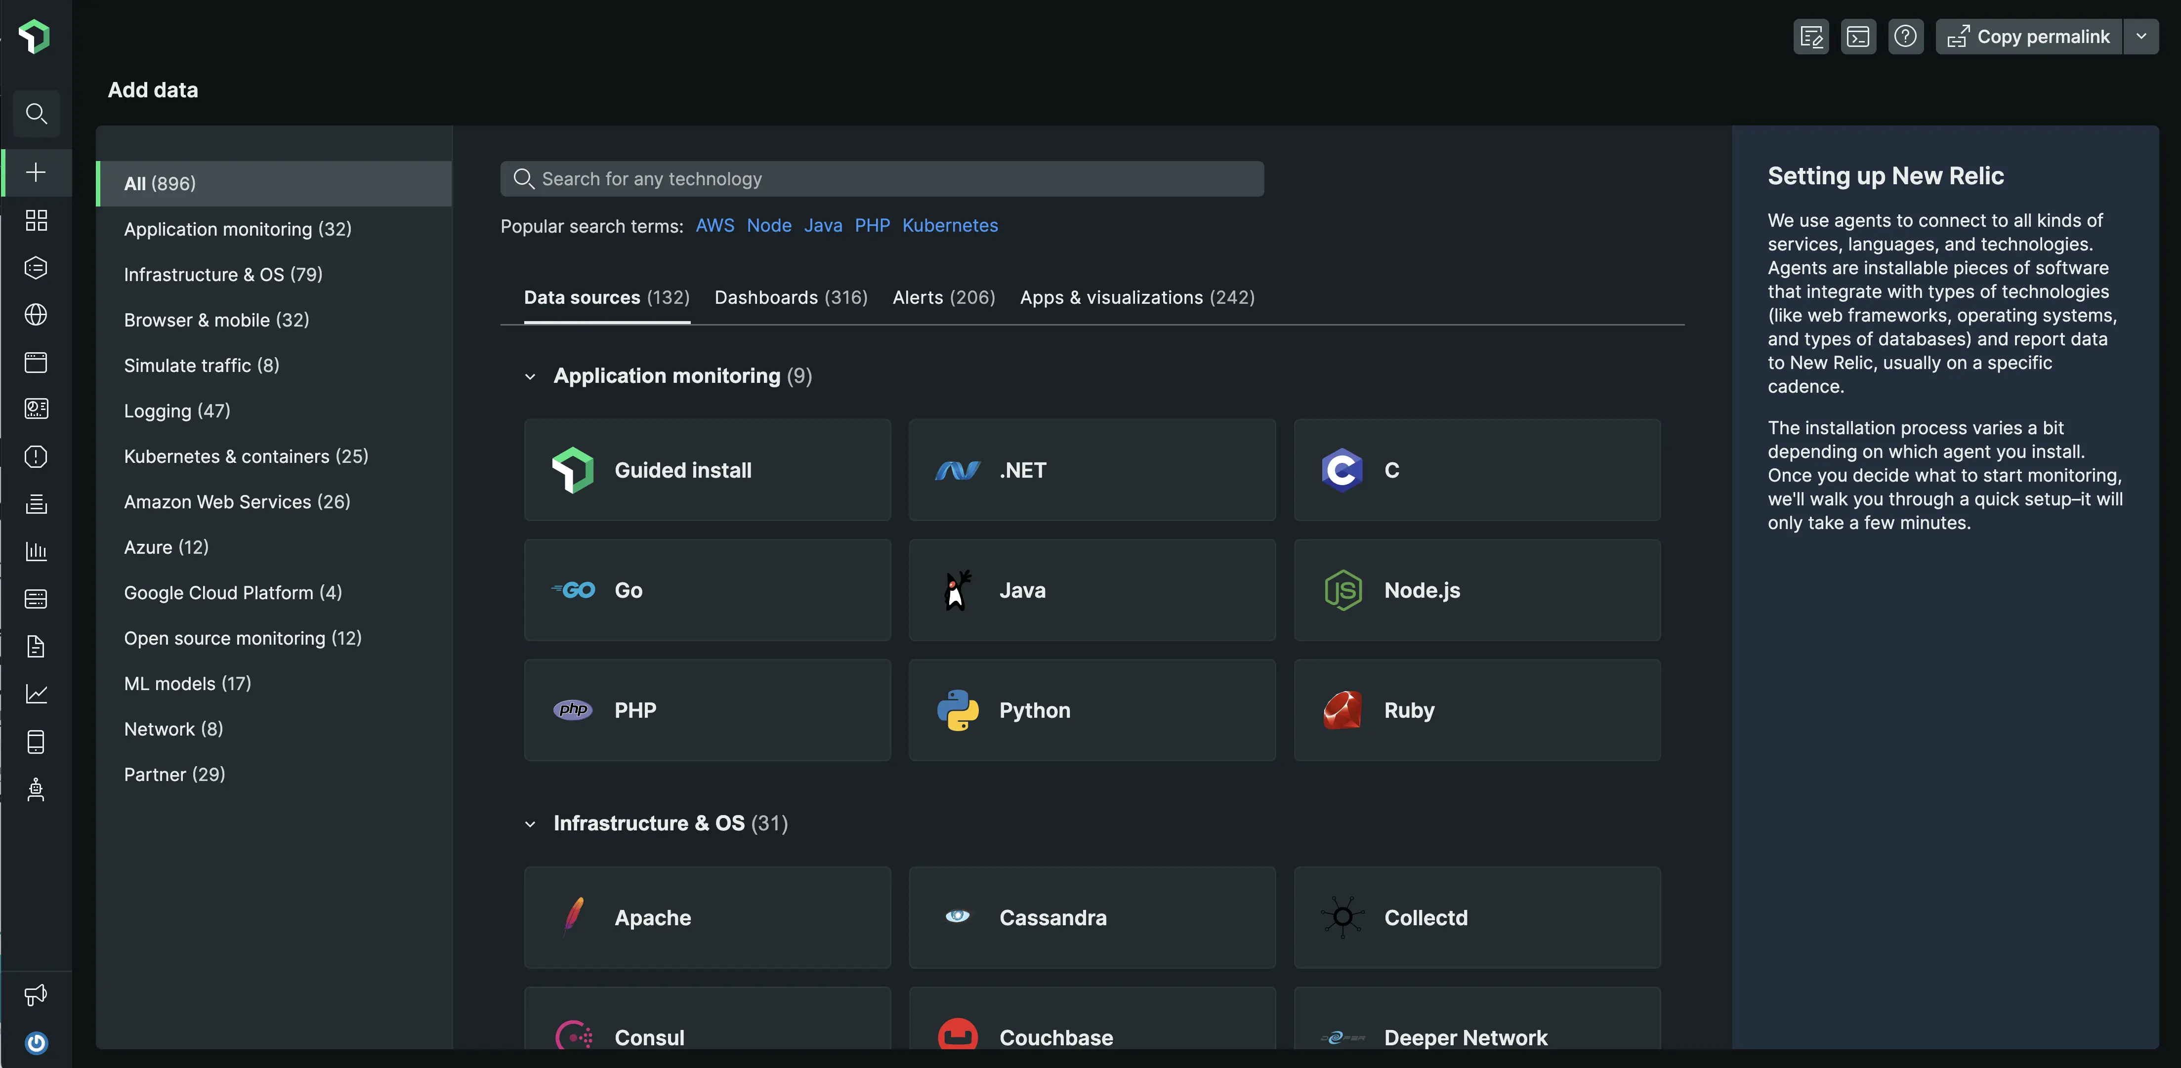Click the megaphone announcements icon
This screenshot has width=2181, height=1068.
36,995
